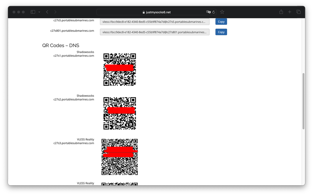This screenshot has width=313, height=195.
Task: Close the Safari window red button
Action: [x=14, y=12]
